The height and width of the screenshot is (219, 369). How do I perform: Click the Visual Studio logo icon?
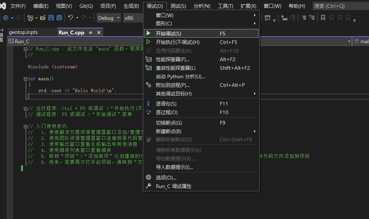click(3, 6)
